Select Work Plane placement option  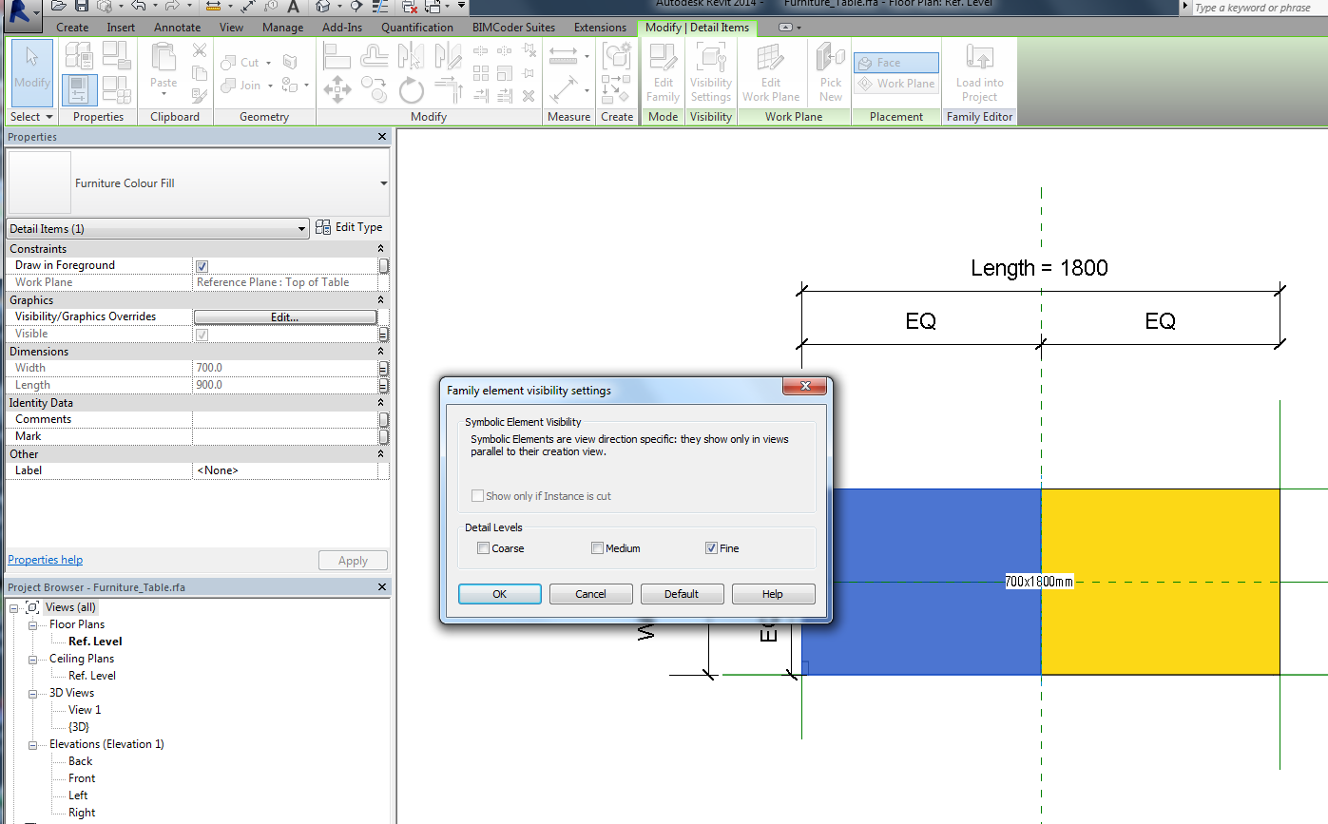896,84
